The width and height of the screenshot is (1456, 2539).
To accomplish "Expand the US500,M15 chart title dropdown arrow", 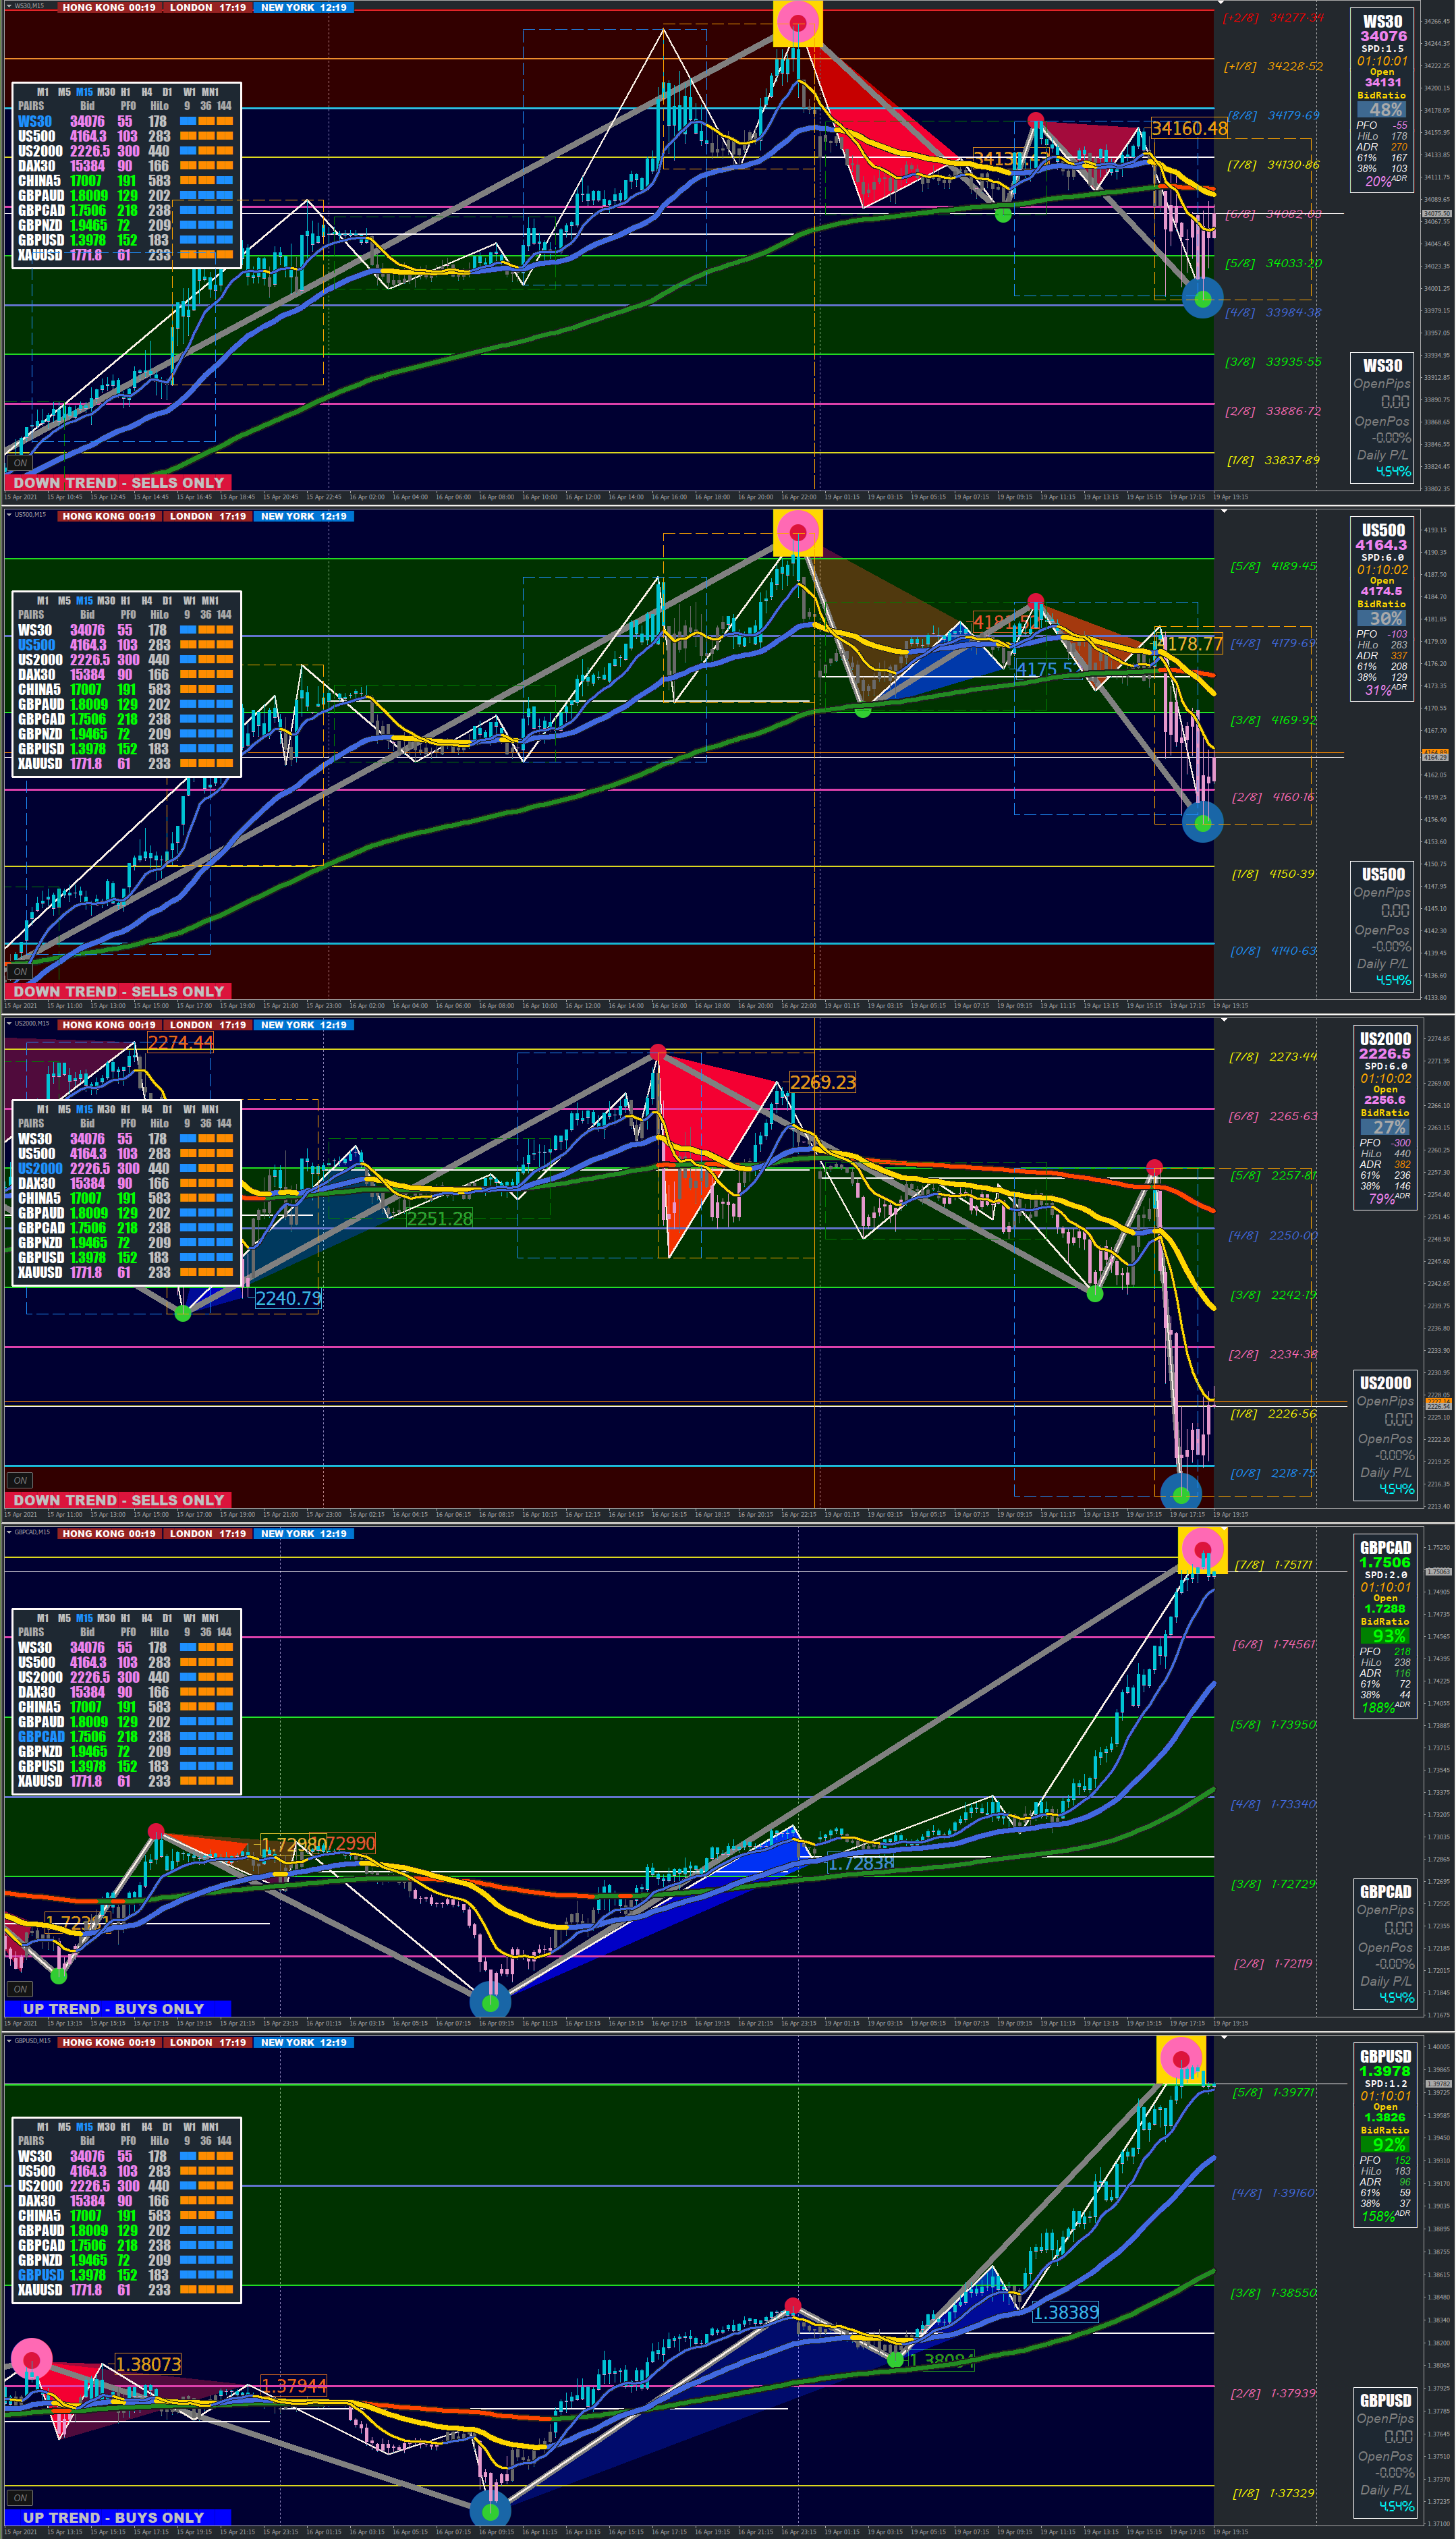I will coord(10,515).
